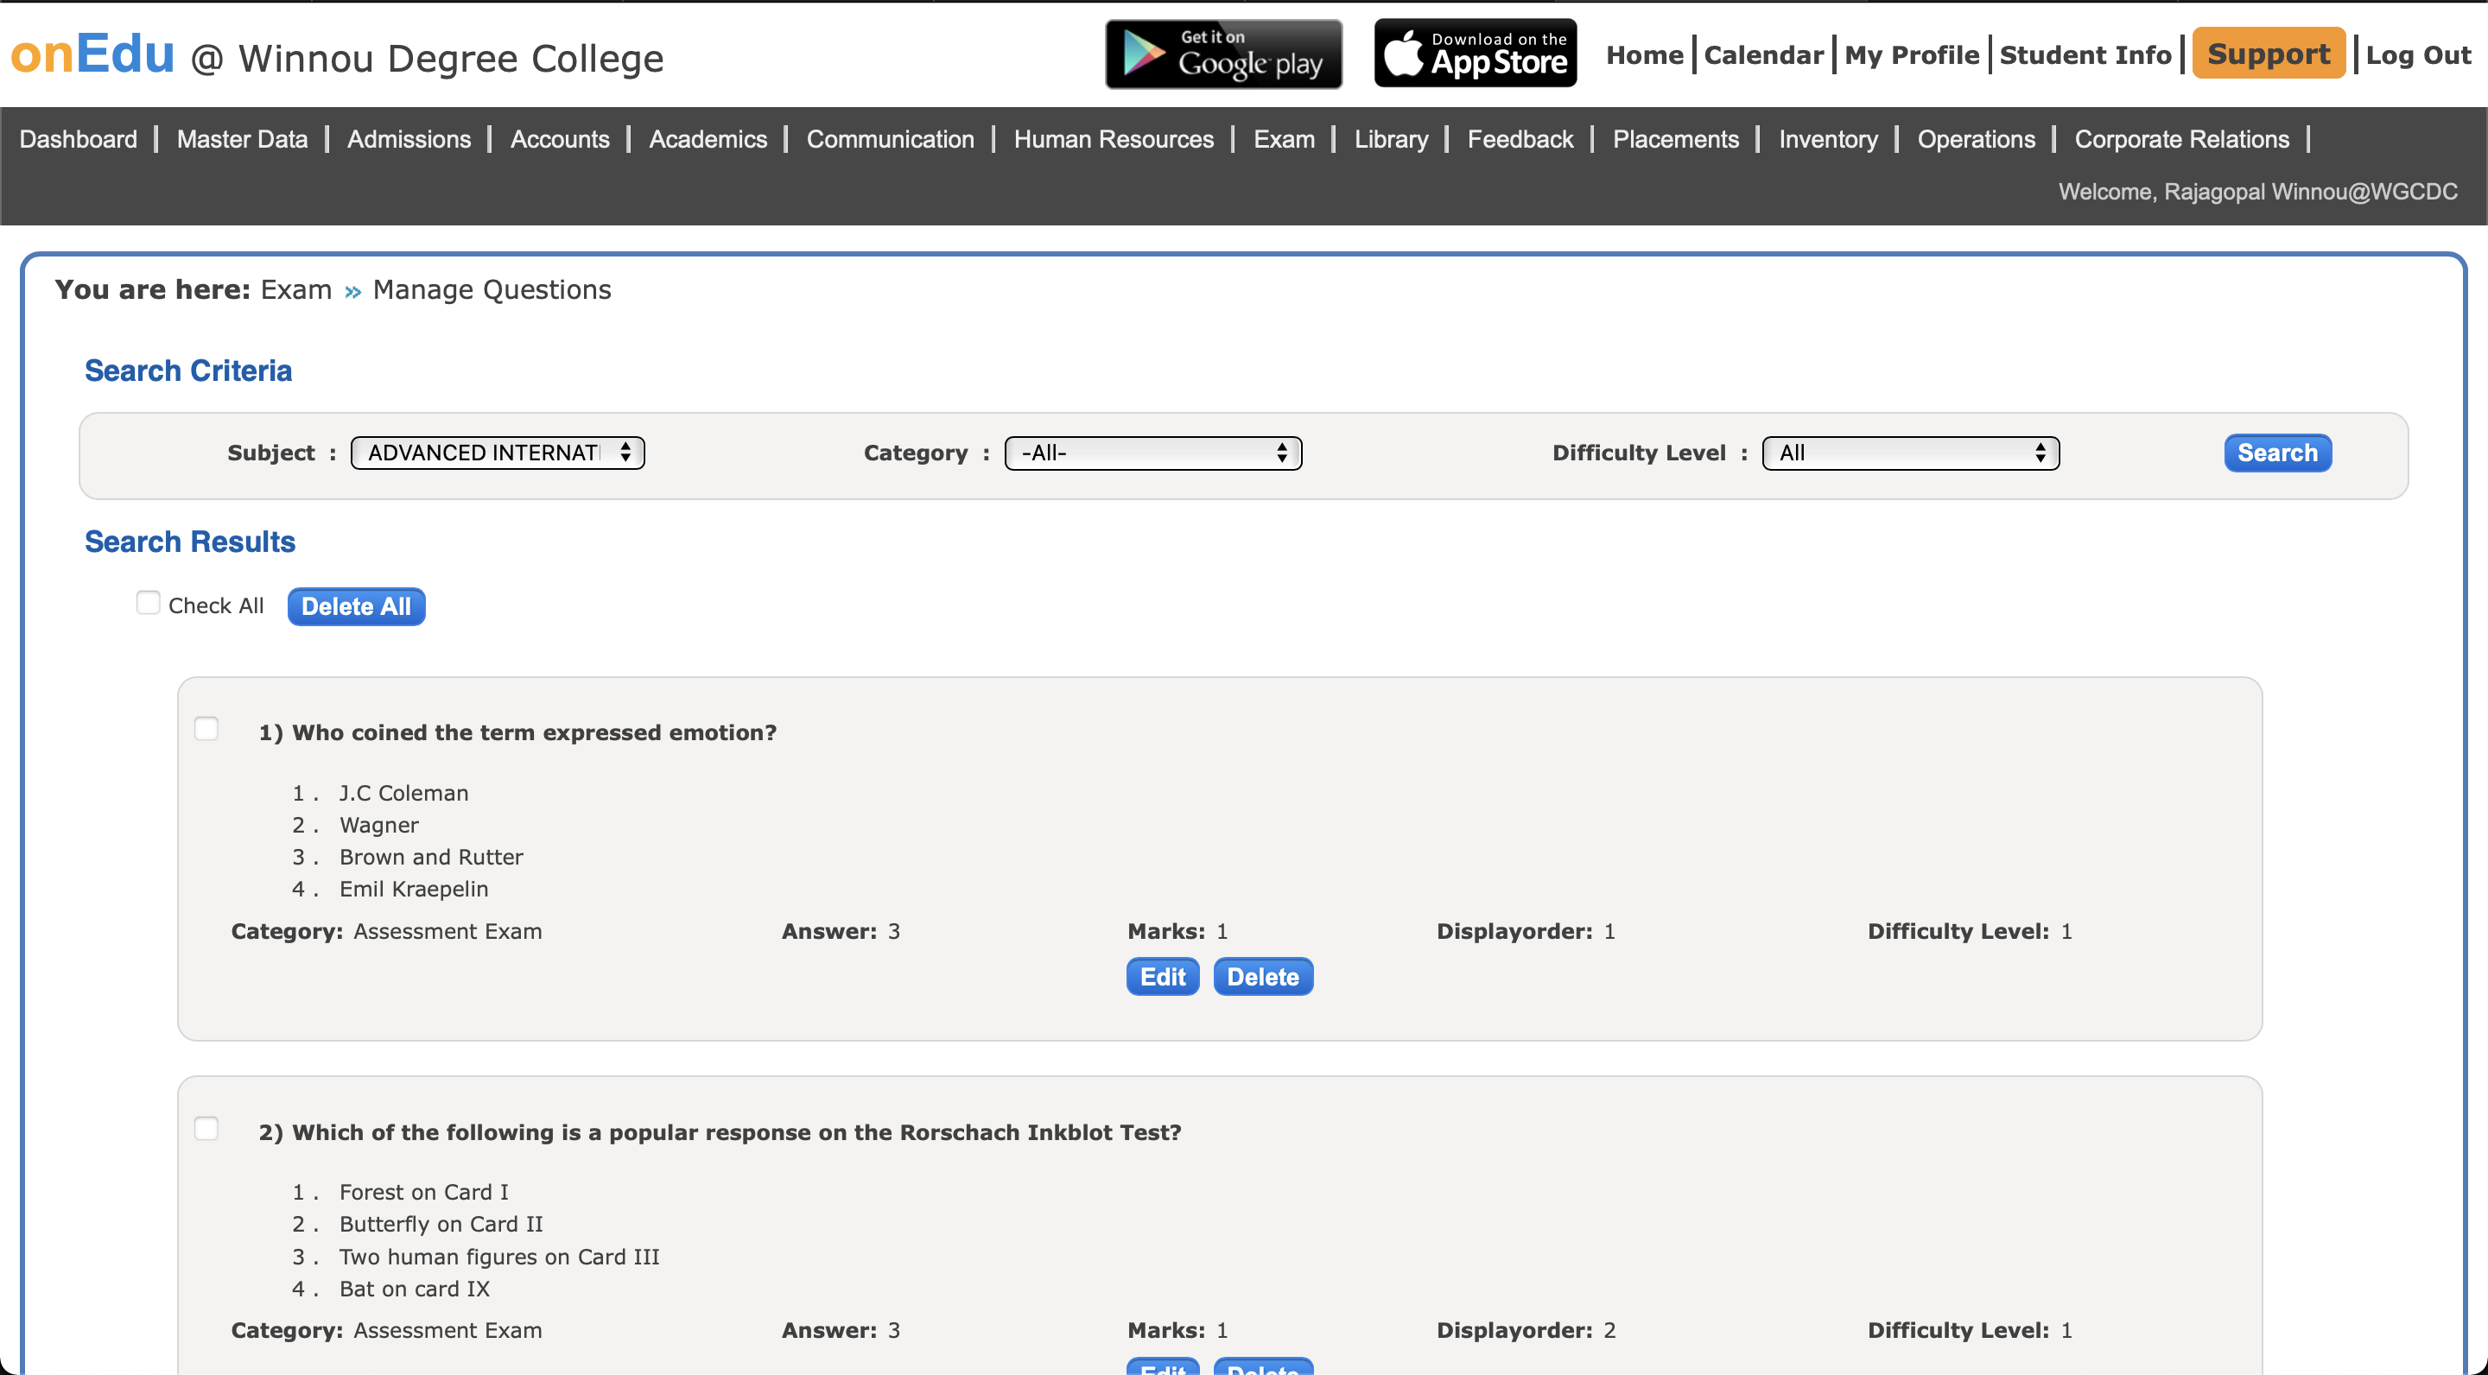Edit the expressed emotion question

[x=1162, y=977]
